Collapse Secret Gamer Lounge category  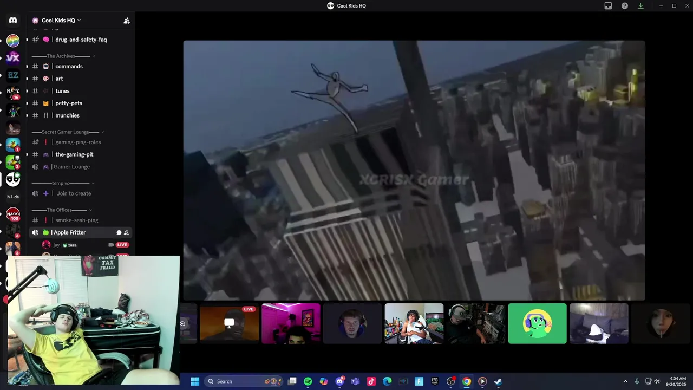click(68, 132)
